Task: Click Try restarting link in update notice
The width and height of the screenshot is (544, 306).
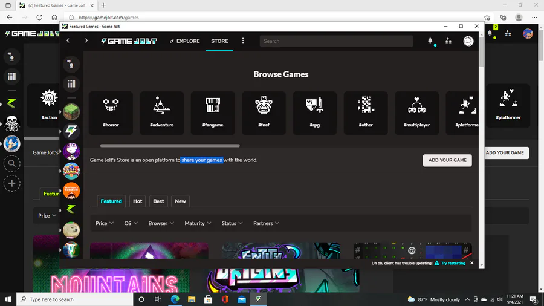Action: [x=453, y=263]
